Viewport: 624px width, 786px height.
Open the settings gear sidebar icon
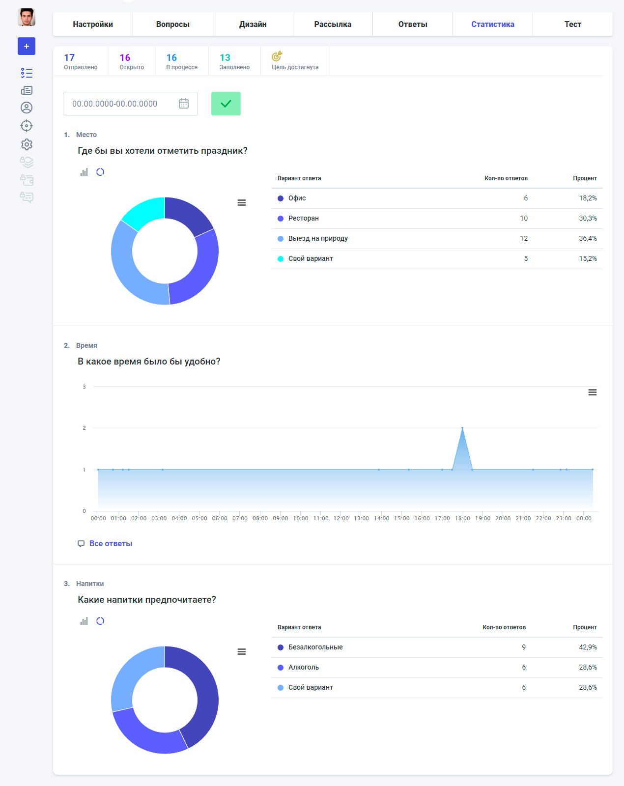[27, 144]
